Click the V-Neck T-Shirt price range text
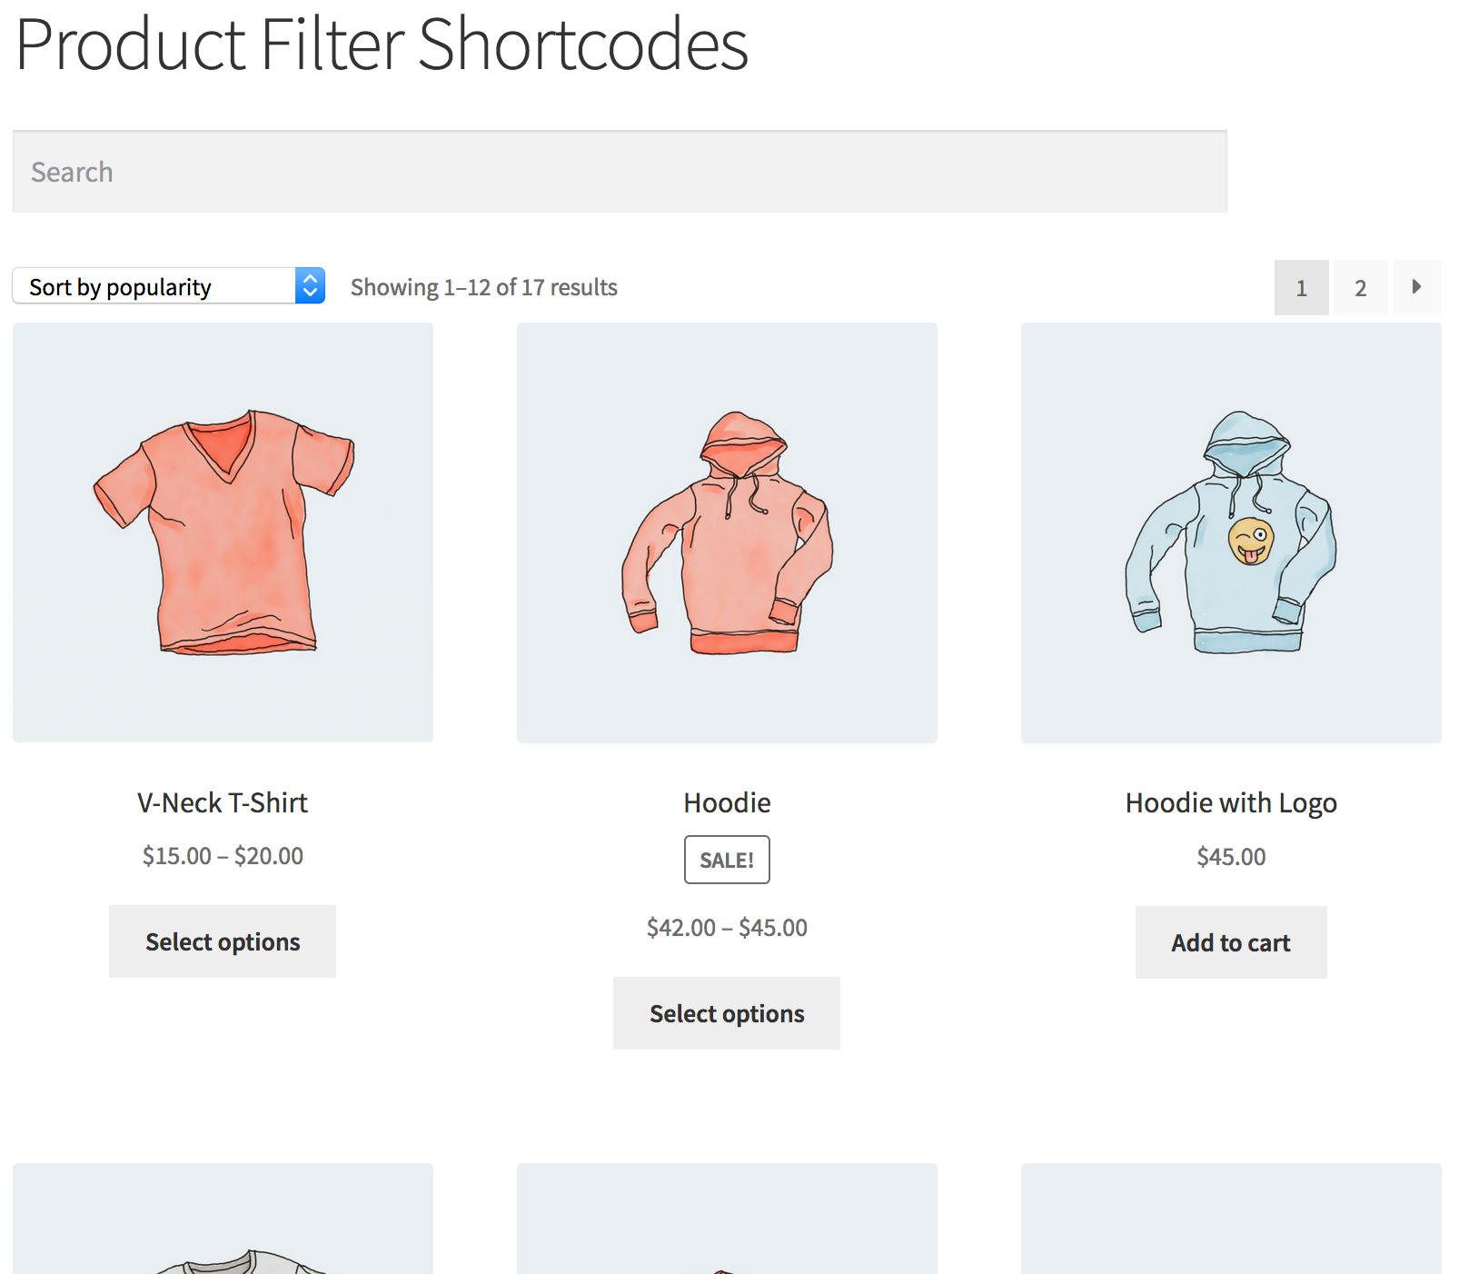This screenshot has height=1274, width=1459. coord(222,855)
